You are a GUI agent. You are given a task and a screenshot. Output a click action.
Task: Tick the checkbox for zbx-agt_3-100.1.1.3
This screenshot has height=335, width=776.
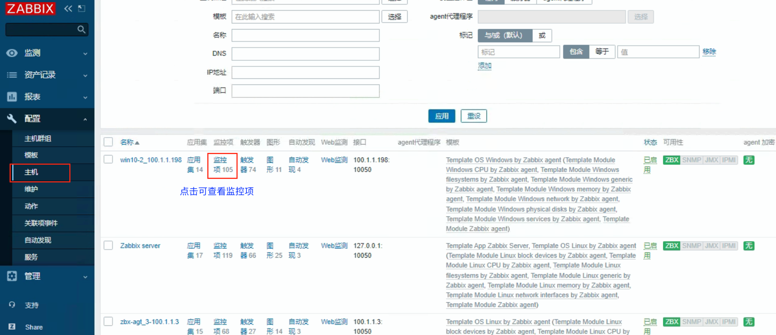(108, 321)
